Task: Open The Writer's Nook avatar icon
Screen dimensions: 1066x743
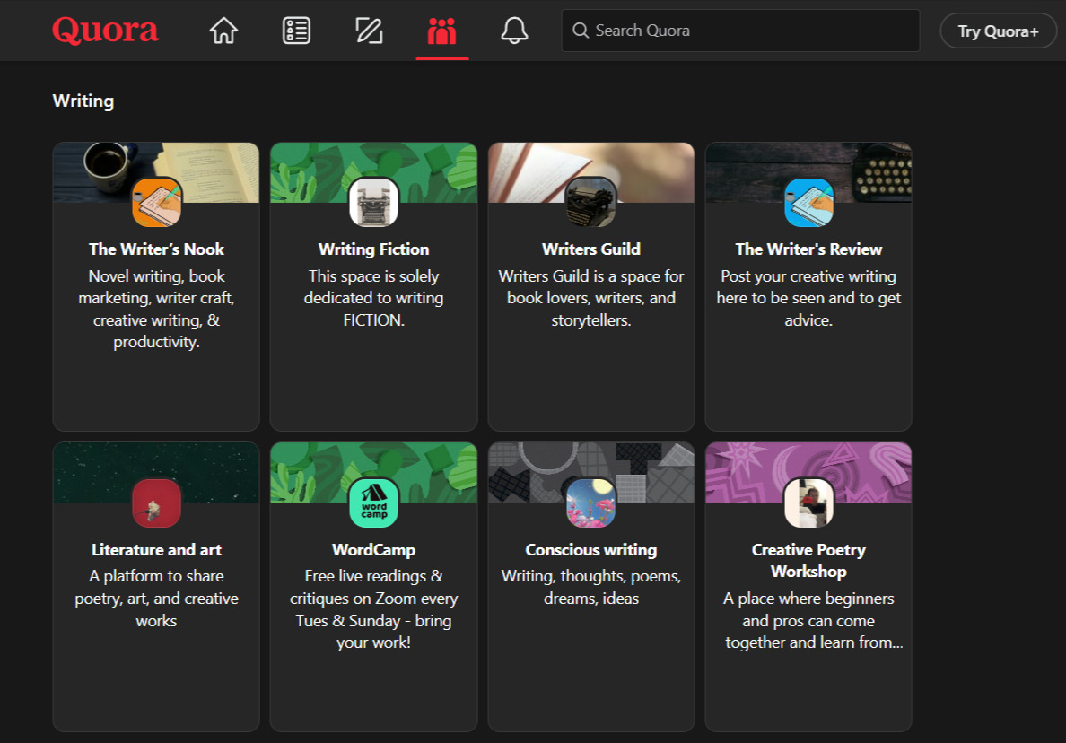Action: coord(156,202)
